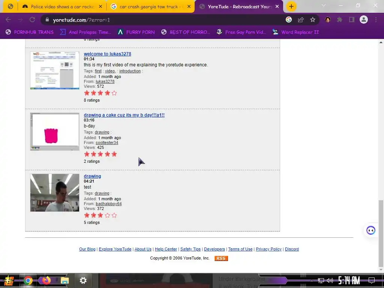Click the drawing tag under badhalpboy64's video
Screen dimensions: 384x288
[102, 193]
